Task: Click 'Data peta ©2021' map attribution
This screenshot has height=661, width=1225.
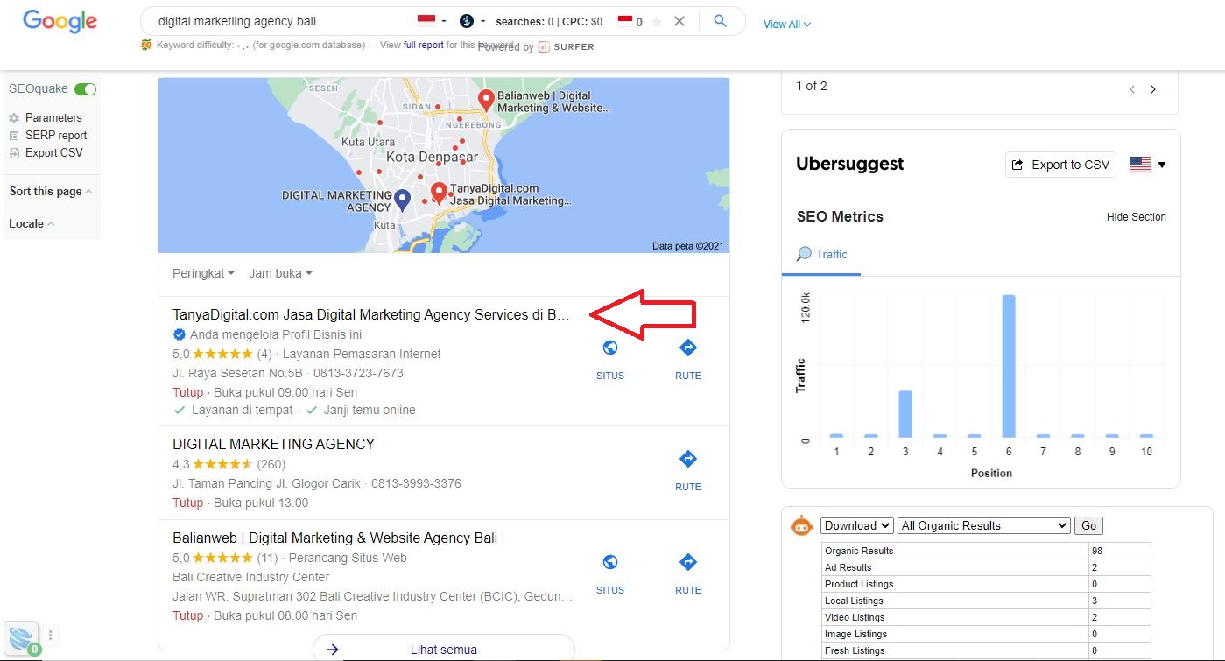Action: (688, 246)
